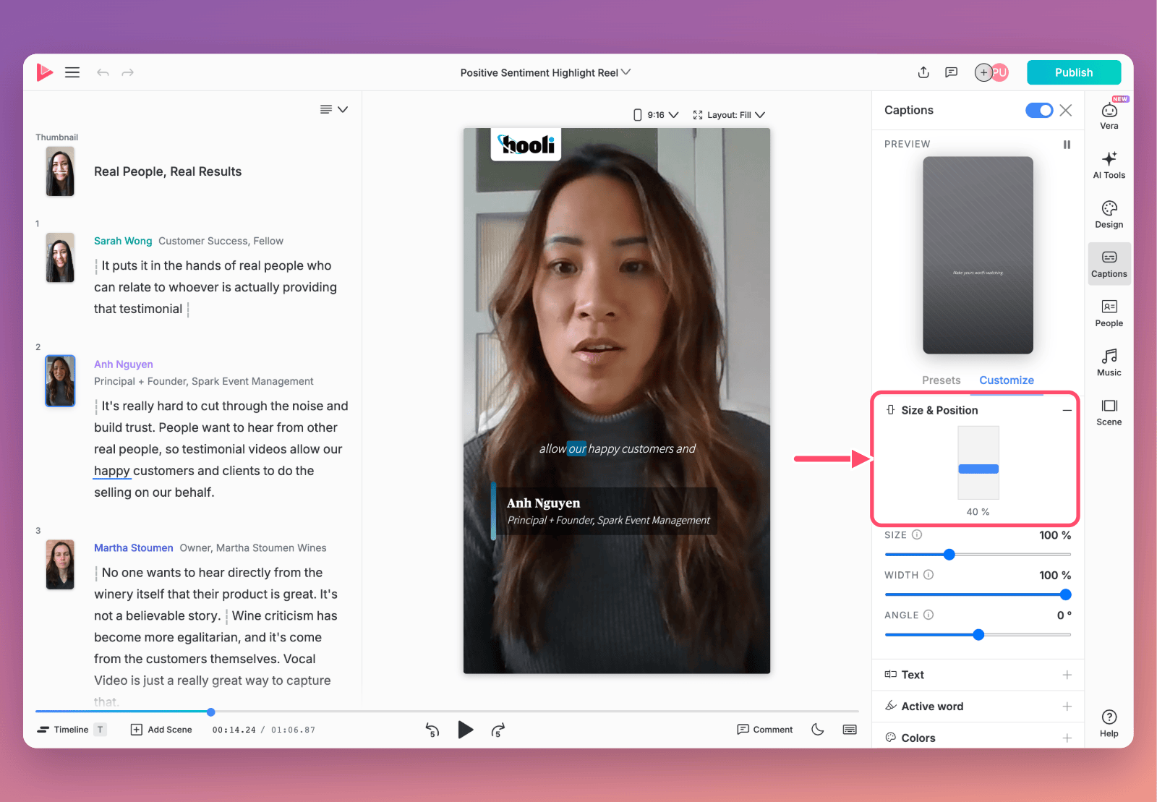Click the caption text on the video
The width and height of the screenshot is (1157, 802).
click(617, 448)
